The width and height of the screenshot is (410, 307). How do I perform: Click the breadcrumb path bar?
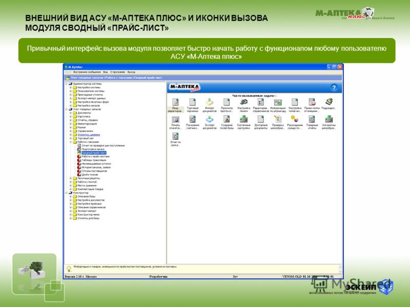coord(203,78)
